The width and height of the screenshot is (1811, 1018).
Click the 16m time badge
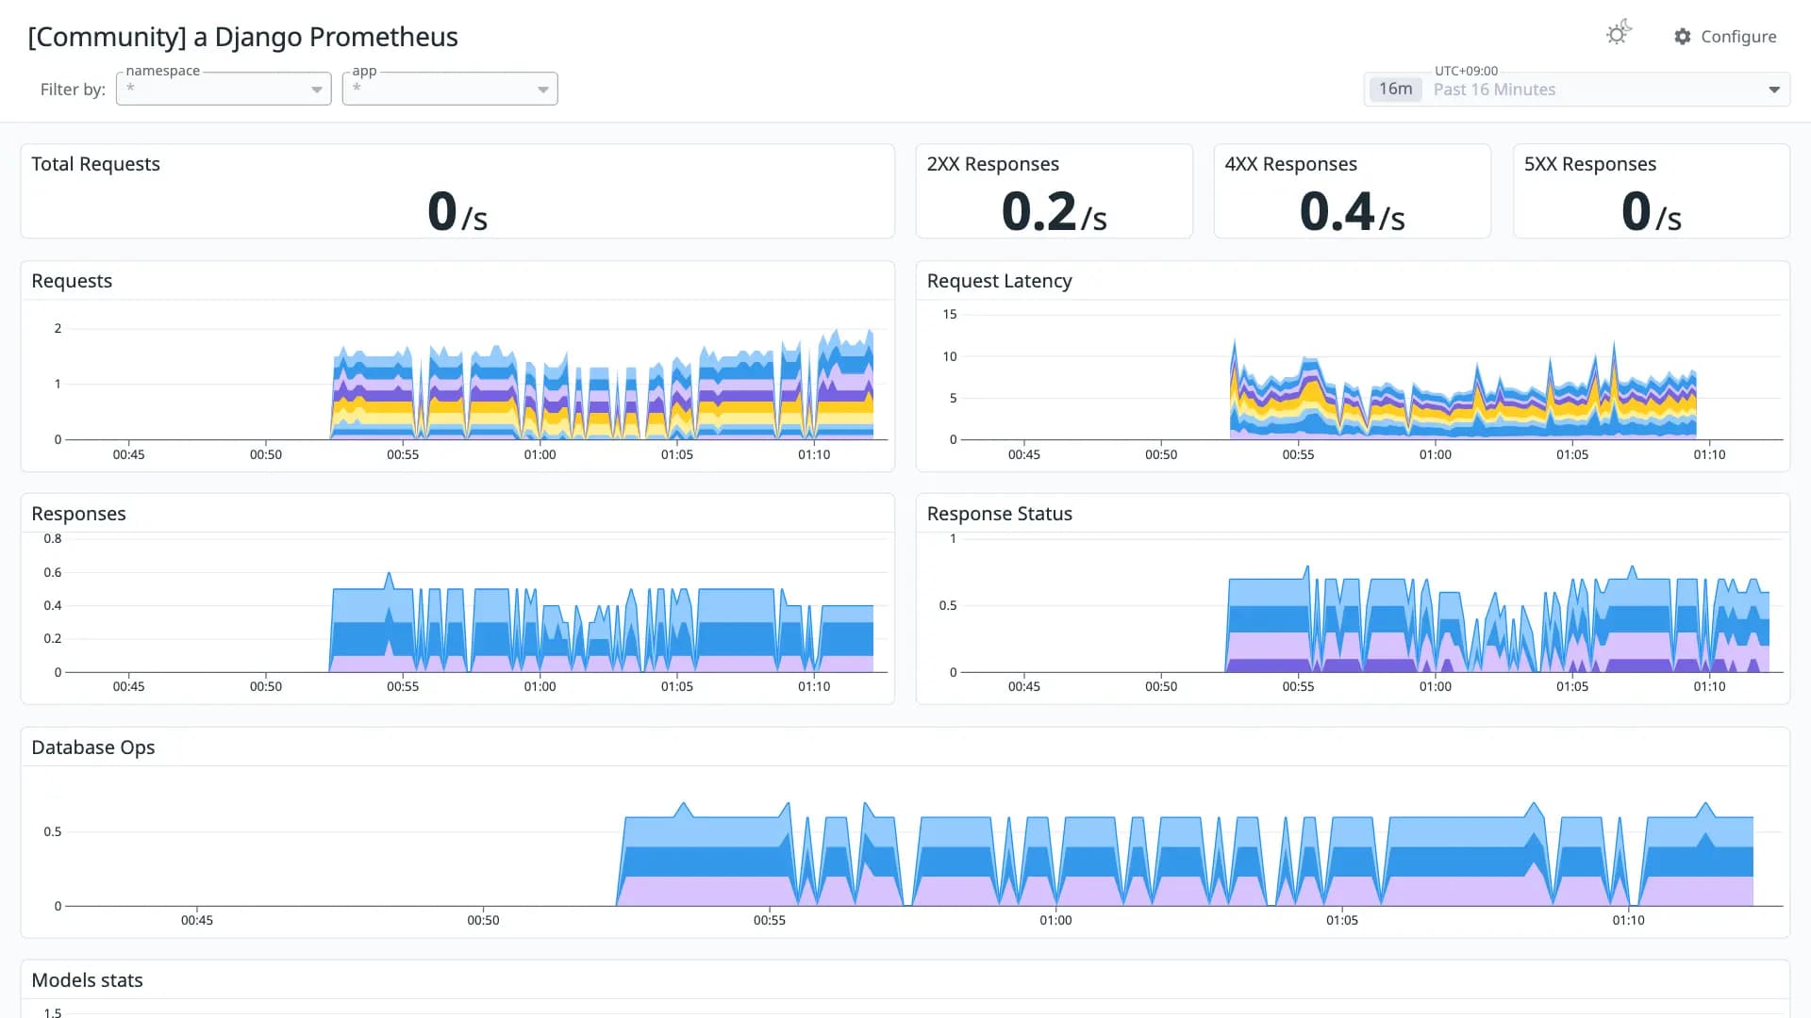point(1395,89)
